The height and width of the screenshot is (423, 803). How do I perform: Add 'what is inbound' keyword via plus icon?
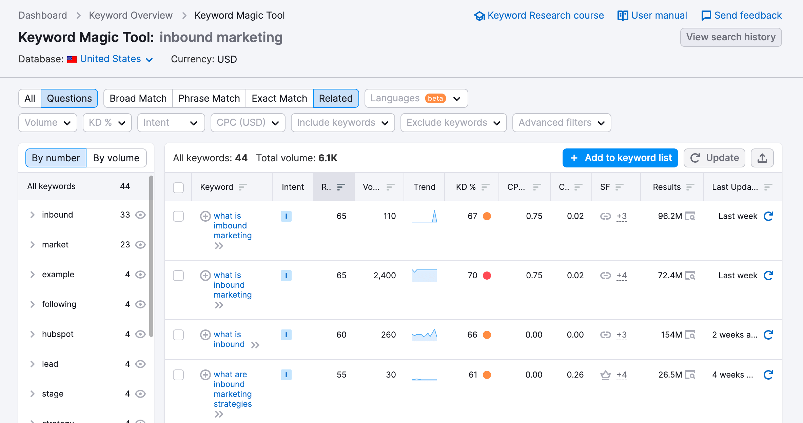point(205,335)
